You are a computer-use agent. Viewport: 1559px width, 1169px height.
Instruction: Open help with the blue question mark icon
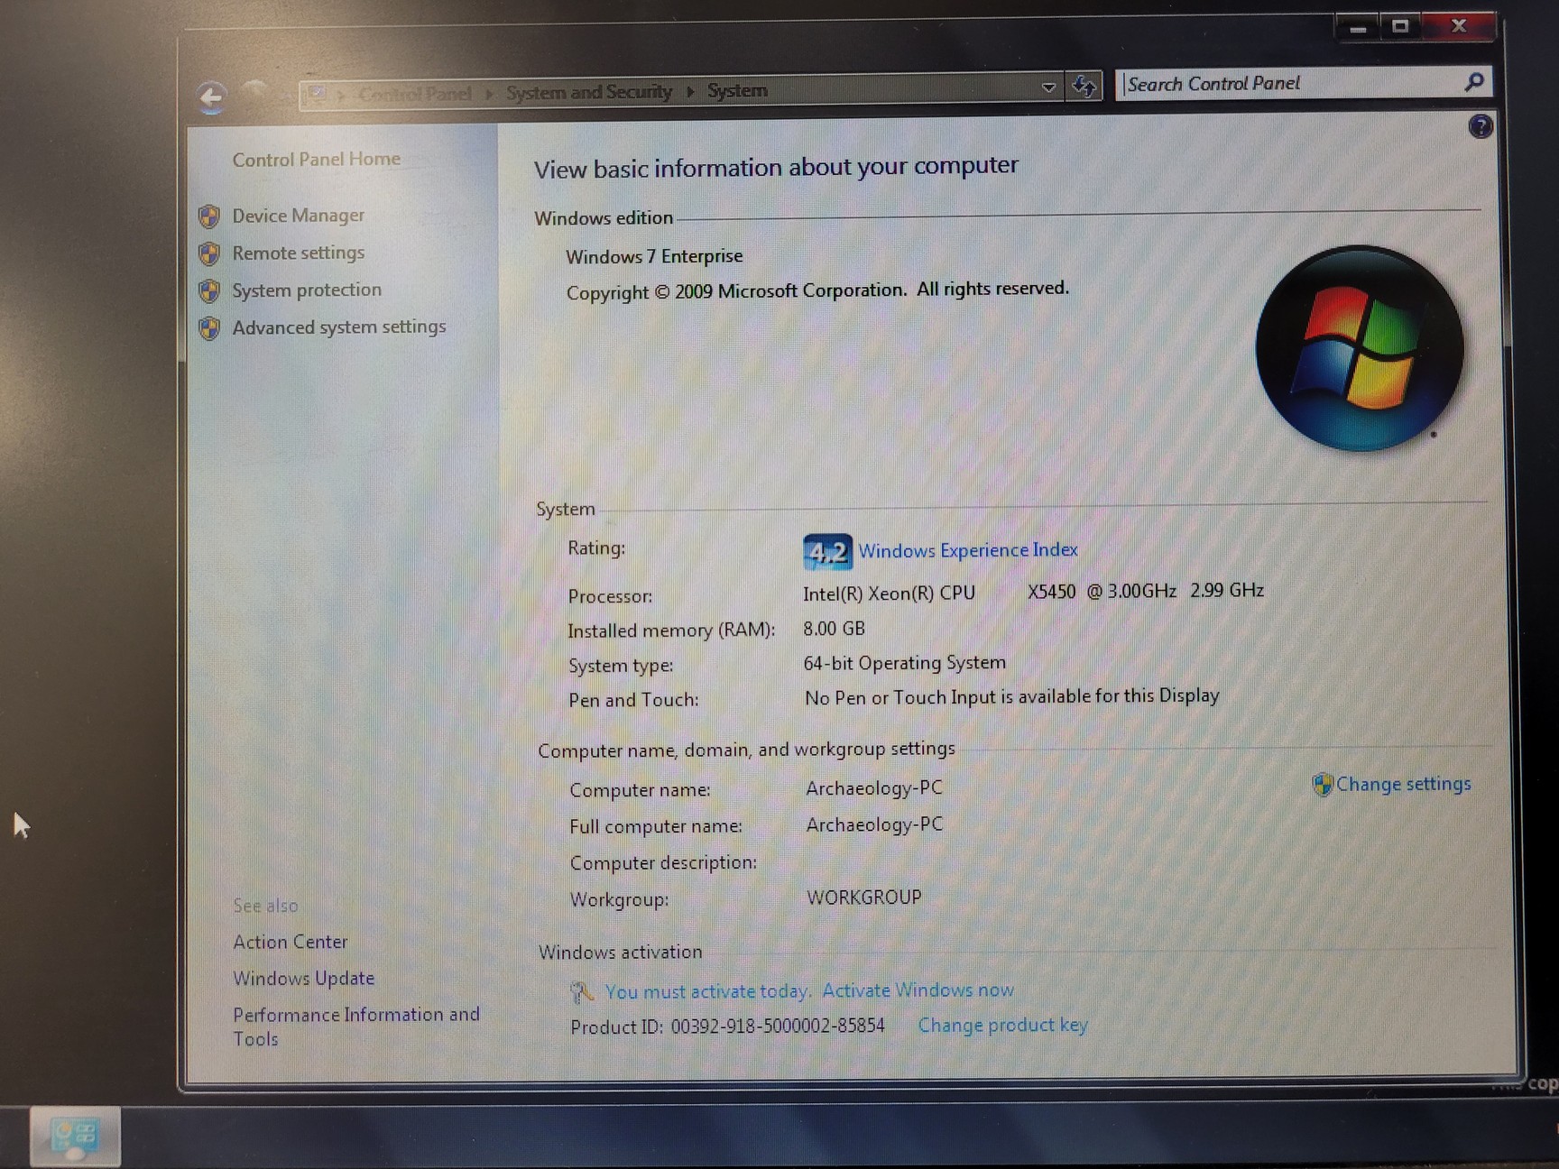tap(1480, 126)
